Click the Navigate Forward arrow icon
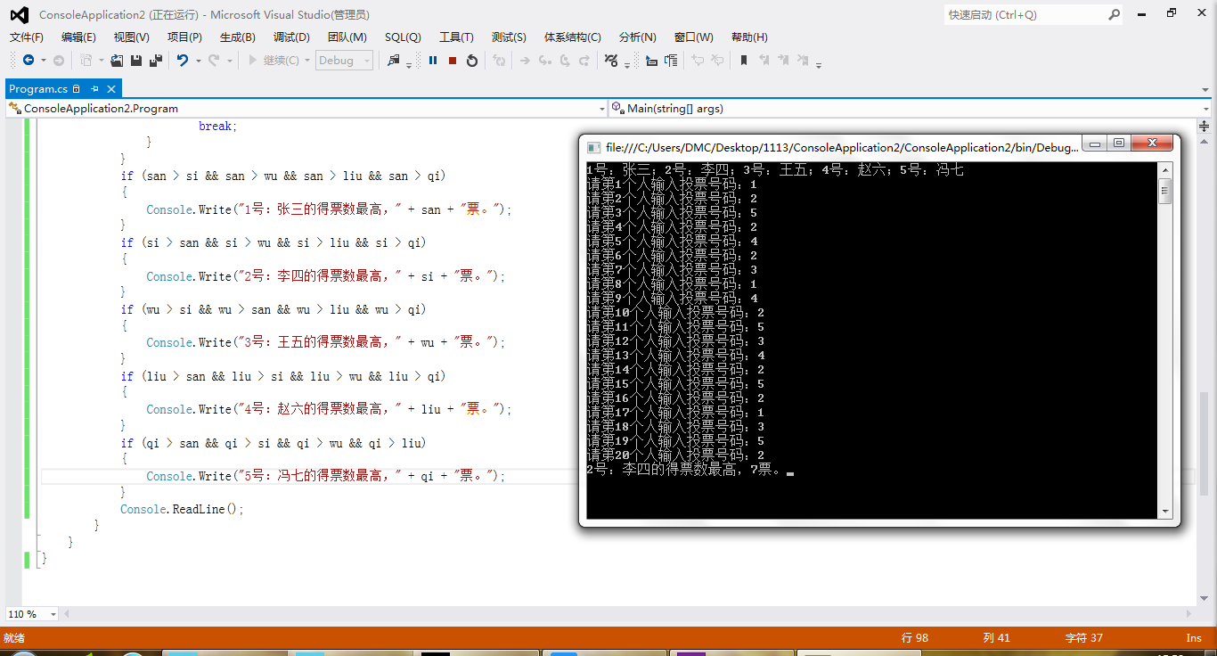Viewport: 1217px width, 656px height. click(x=59, y=61)
